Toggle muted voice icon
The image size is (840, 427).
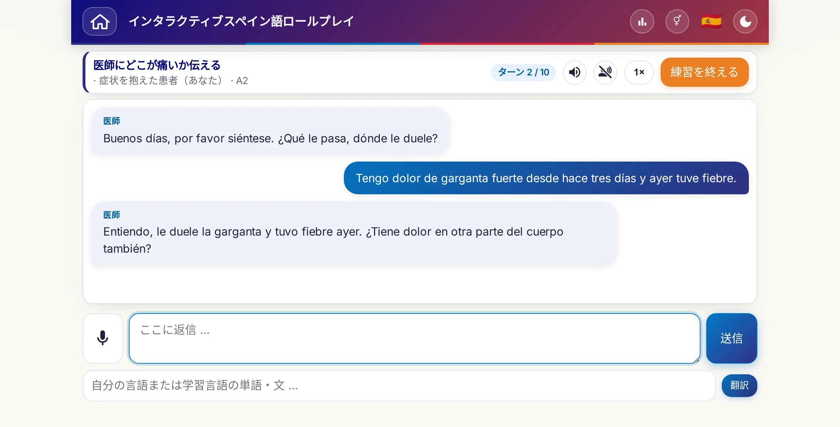coord(605,72)
